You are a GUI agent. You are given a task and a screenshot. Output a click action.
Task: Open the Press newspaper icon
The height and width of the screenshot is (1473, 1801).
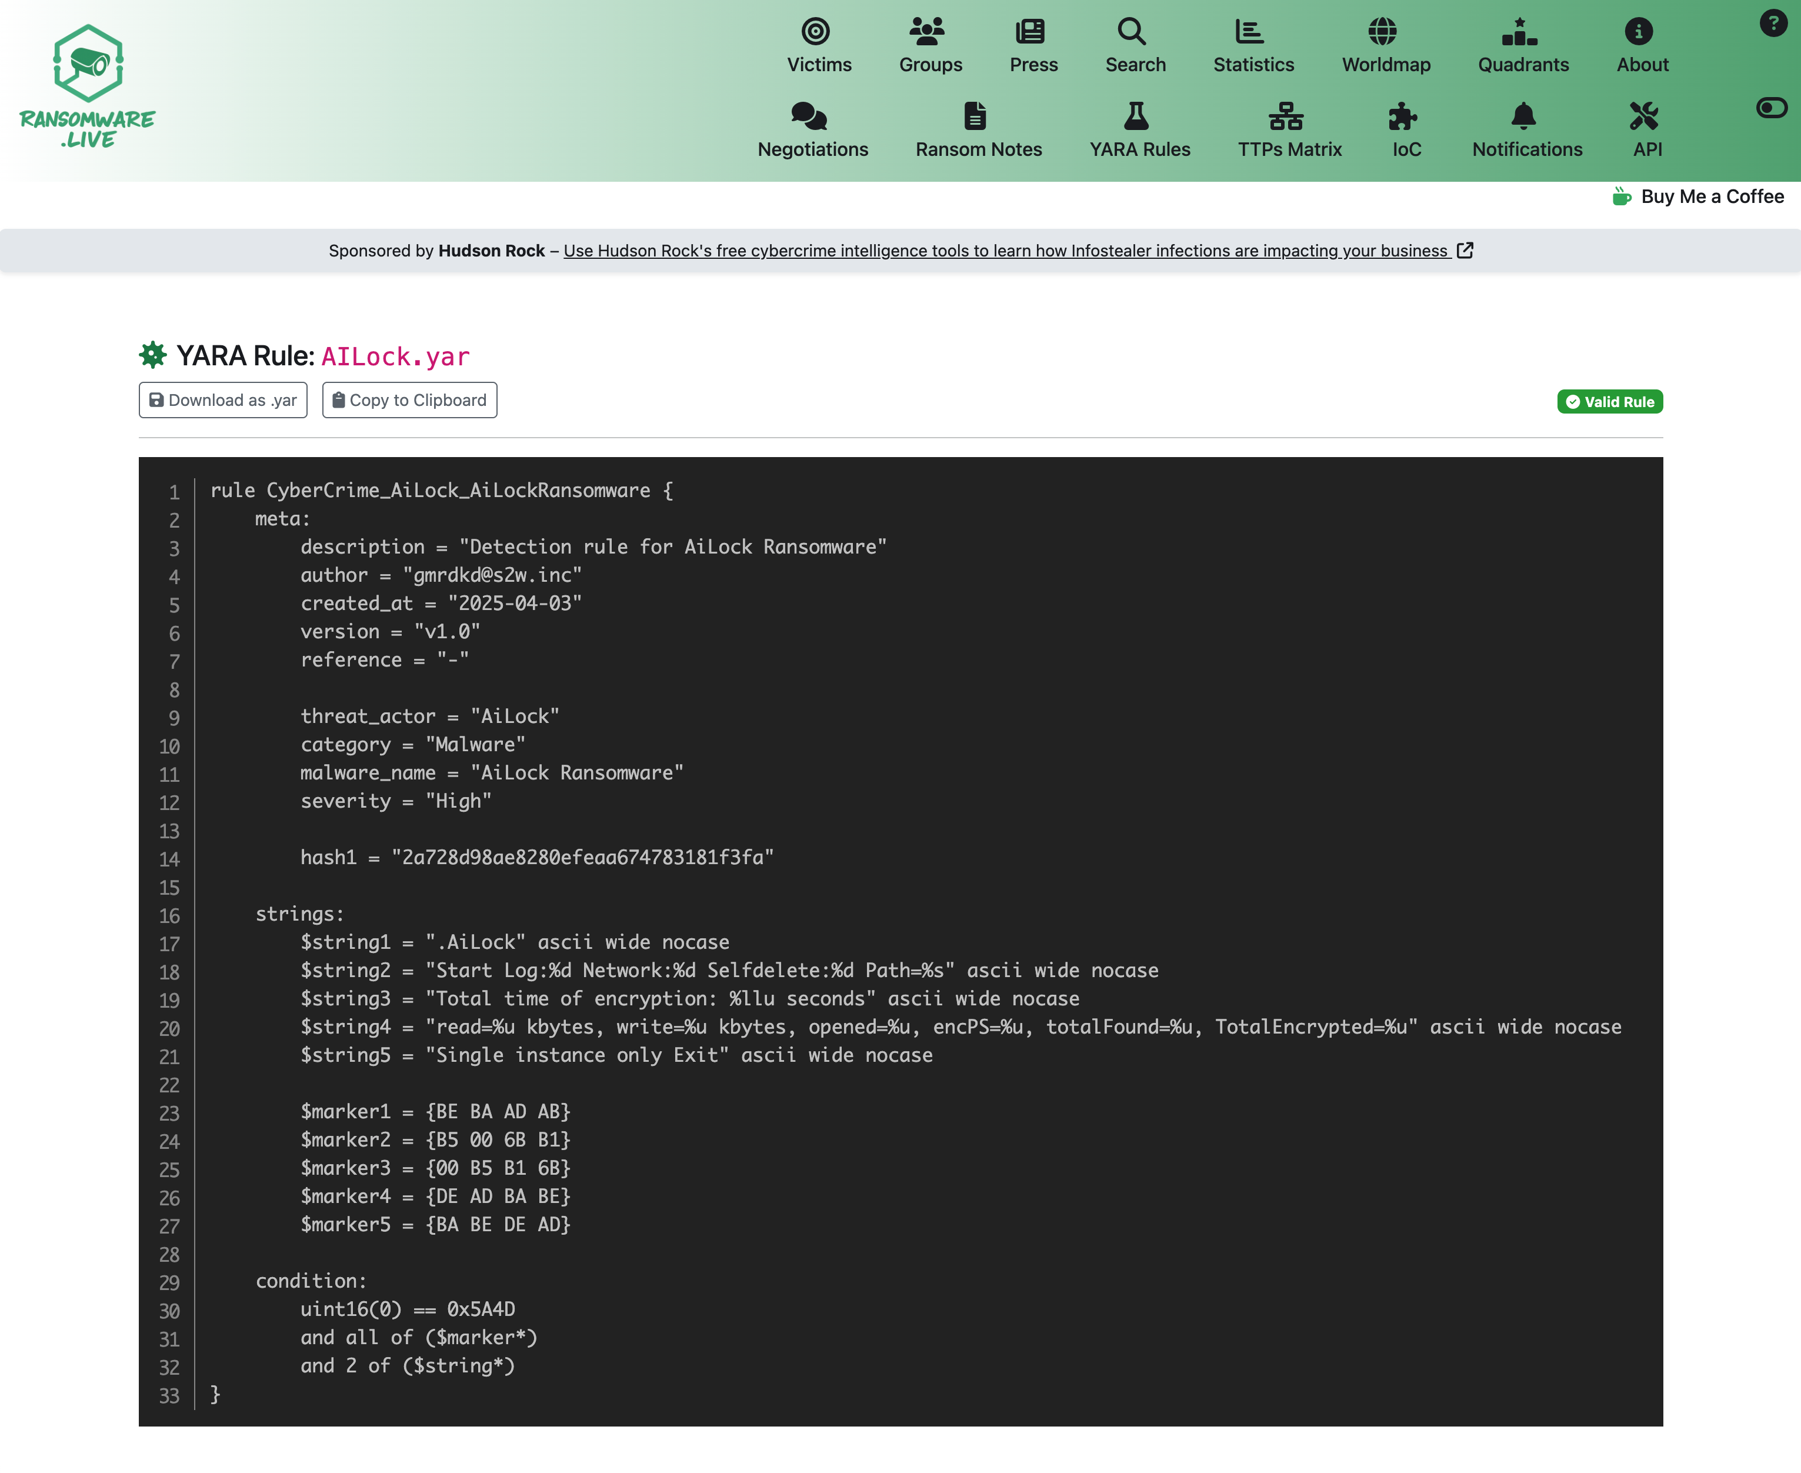(1030, 32)
